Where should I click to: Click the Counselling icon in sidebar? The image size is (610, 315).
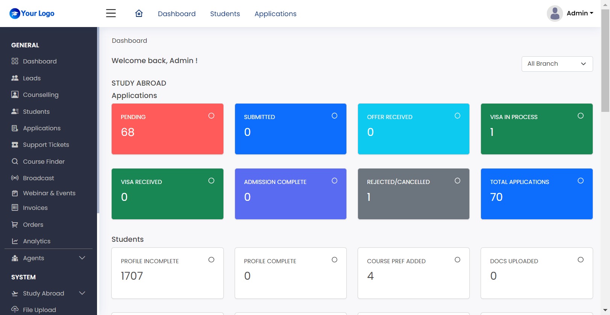15,95
